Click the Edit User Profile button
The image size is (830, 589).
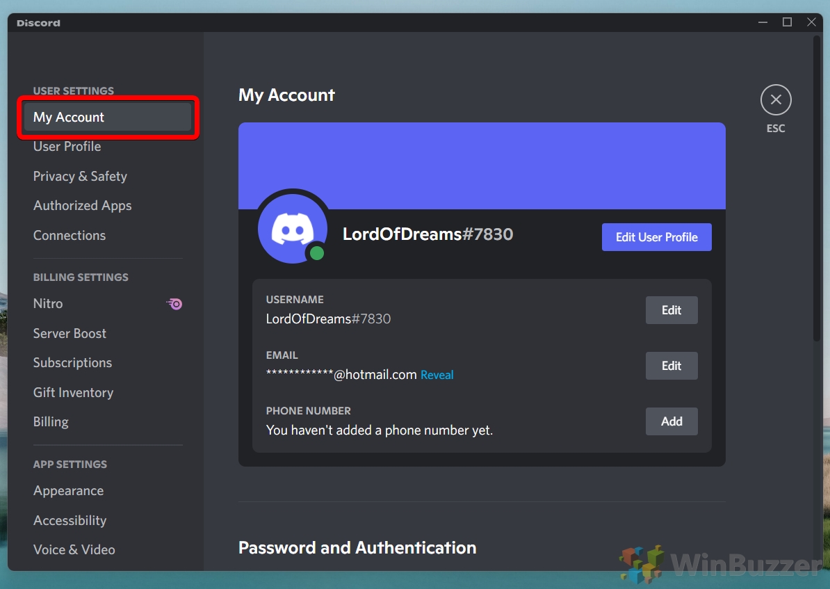pyautogui.click(x=656, y=236)
